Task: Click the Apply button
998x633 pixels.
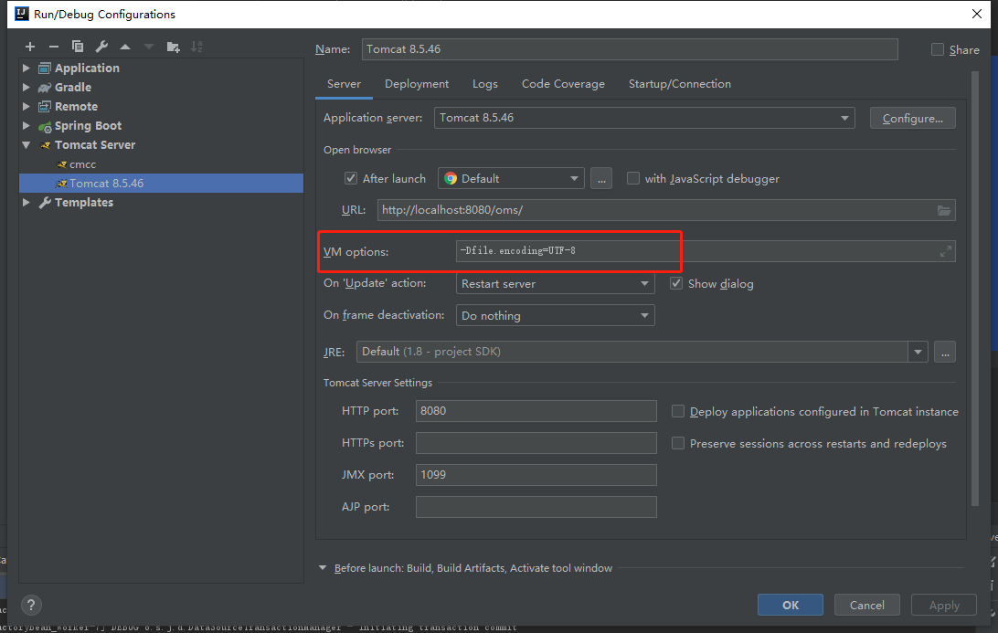Action: [944, 605]
